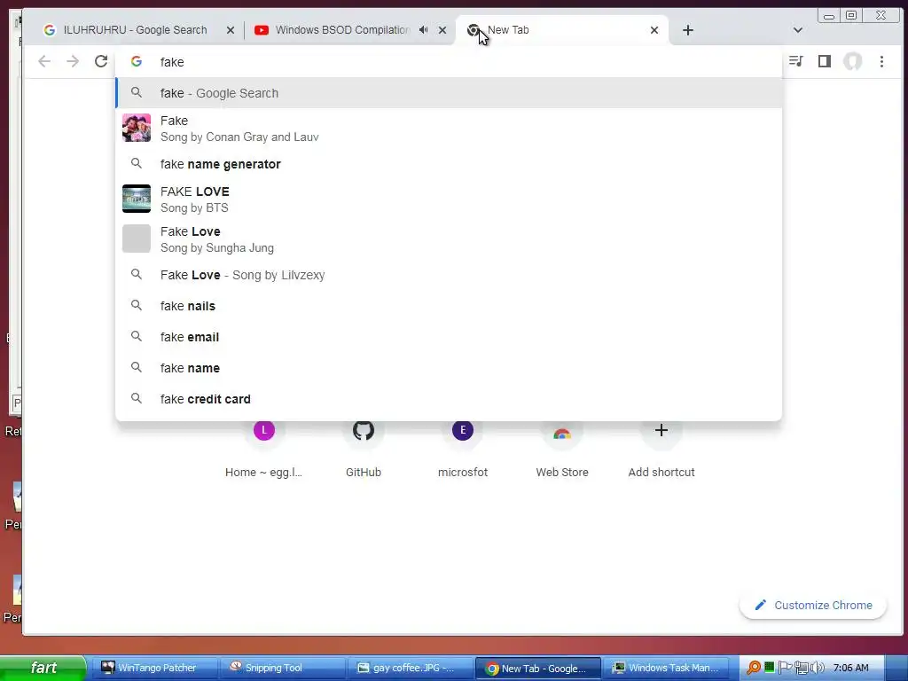Pick 'fake name generator' suggestion

[449, 164]
